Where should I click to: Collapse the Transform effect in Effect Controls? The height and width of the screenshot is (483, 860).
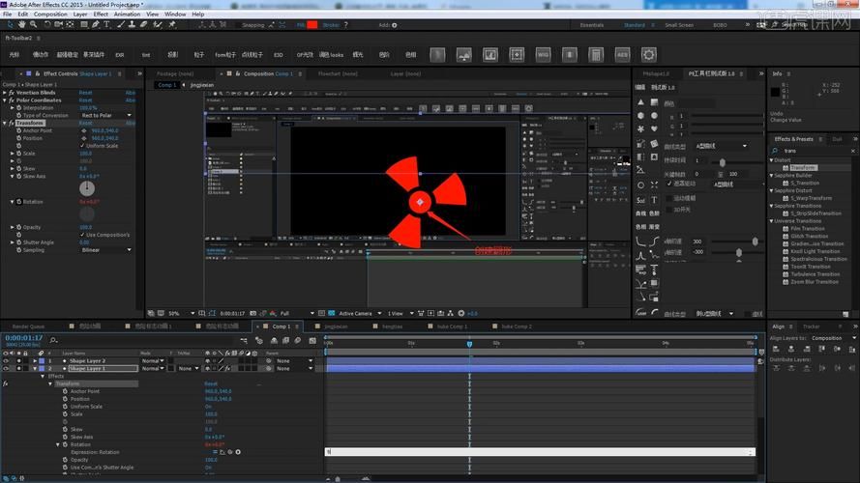5,124
